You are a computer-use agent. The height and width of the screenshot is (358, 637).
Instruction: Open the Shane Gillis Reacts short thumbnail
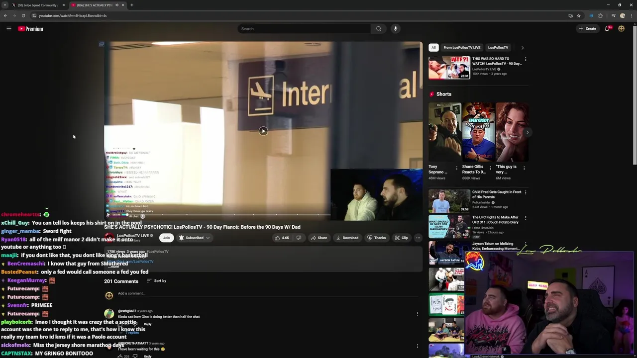tap(478, 132)
